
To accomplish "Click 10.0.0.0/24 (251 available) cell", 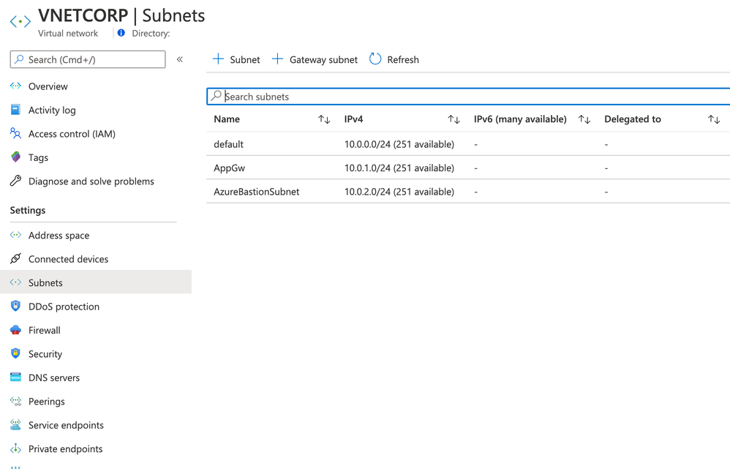I will (399, 144).
